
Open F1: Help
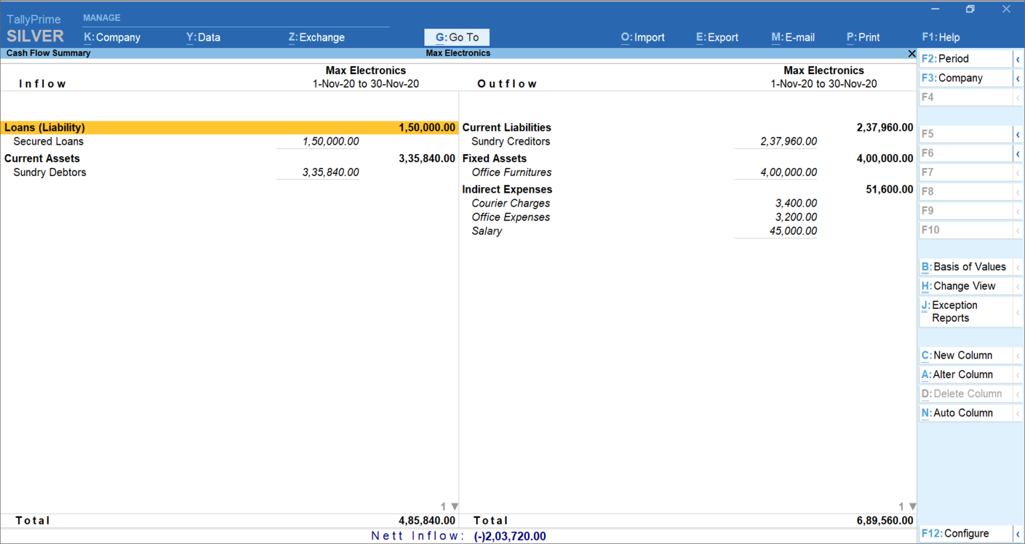point(940,37)
